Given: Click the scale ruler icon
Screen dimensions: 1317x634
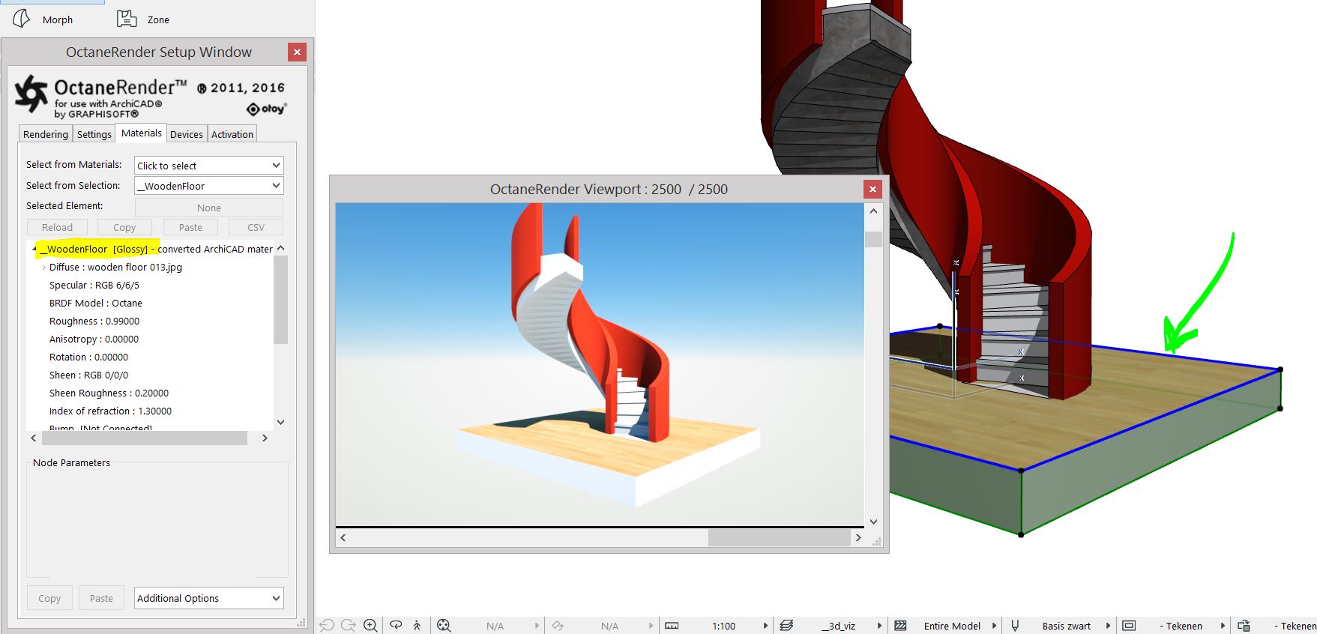Looking at the screenshot, I should coord(672,626).
